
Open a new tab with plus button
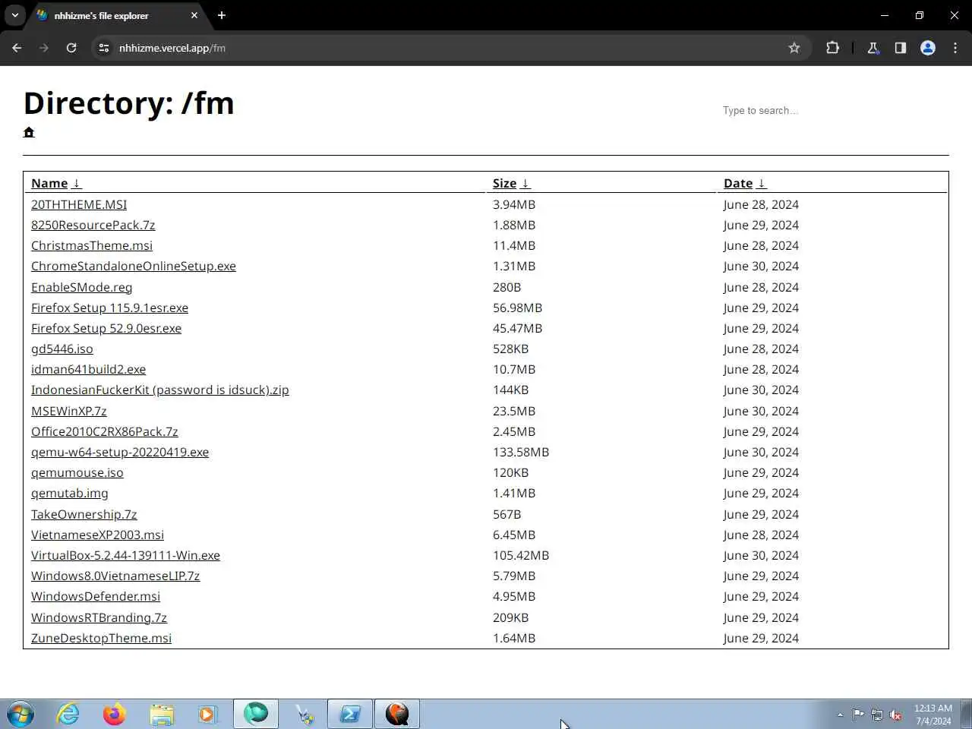222,15
